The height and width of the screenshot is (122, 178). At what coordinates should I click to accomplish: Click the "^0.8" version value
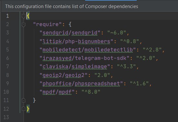130,41
